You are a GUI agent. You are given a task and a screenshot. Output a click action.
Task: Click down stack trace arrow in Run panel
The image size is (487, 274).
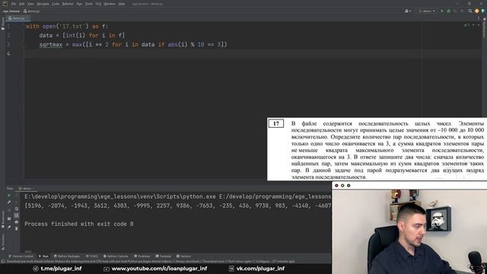pos(17,202)
